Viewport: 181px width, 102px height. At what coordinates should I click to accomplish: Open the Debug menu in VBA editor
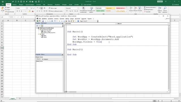[67, 19]
